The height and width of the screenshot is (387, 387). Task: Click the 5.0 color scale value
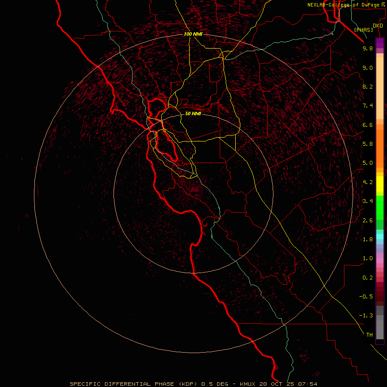(x=368, y=163)
